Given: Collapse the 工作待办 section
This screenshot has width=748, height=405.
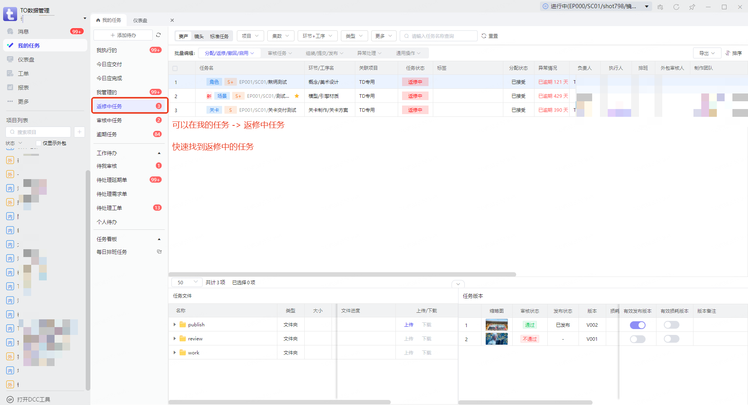Looking at the screenshot, I should [159, 153].
